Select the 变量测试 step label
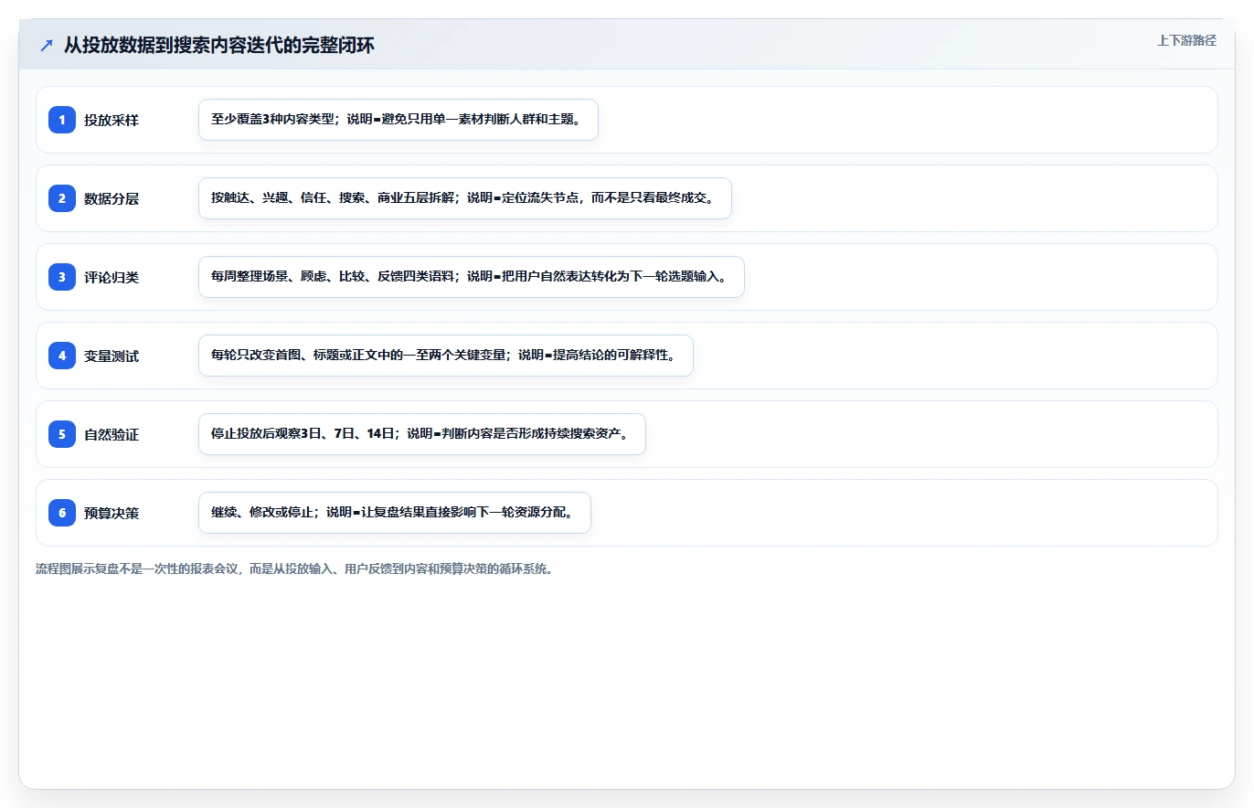This screenshot has height=808, width=1254. point(112,356)
